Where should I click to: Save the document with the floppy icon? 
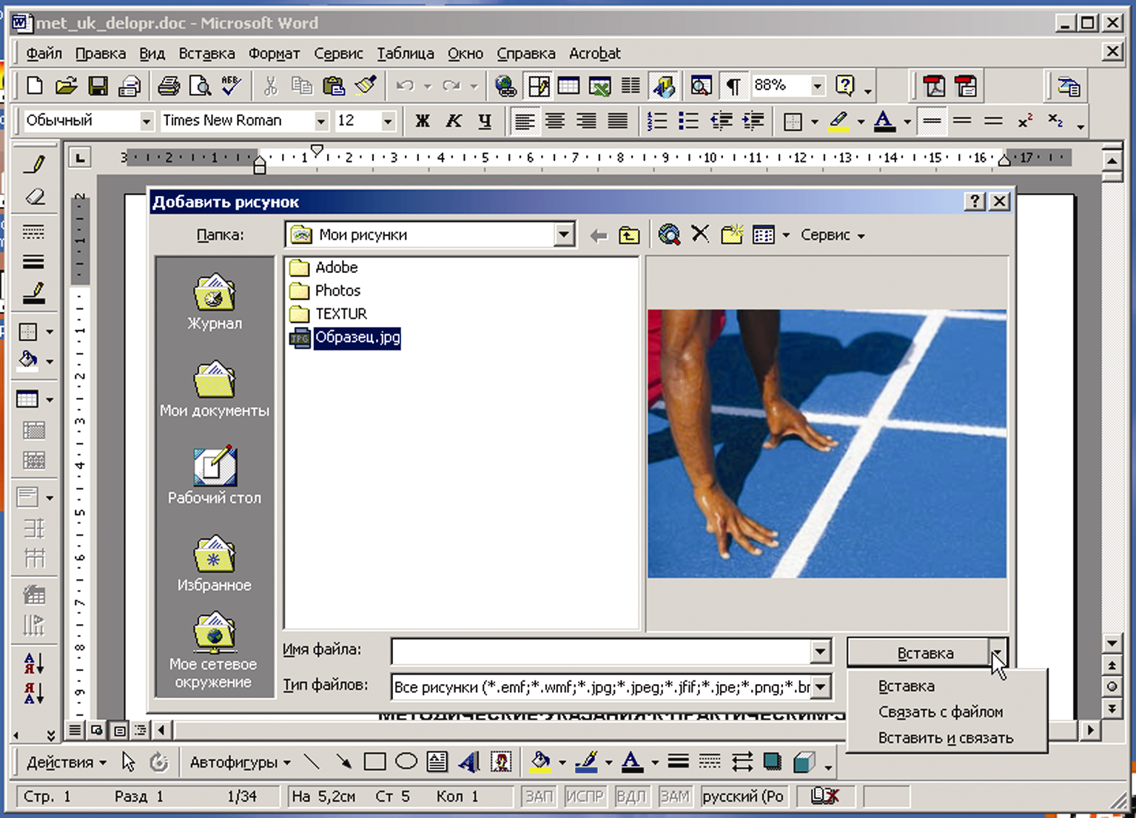(x=98, y=87)
